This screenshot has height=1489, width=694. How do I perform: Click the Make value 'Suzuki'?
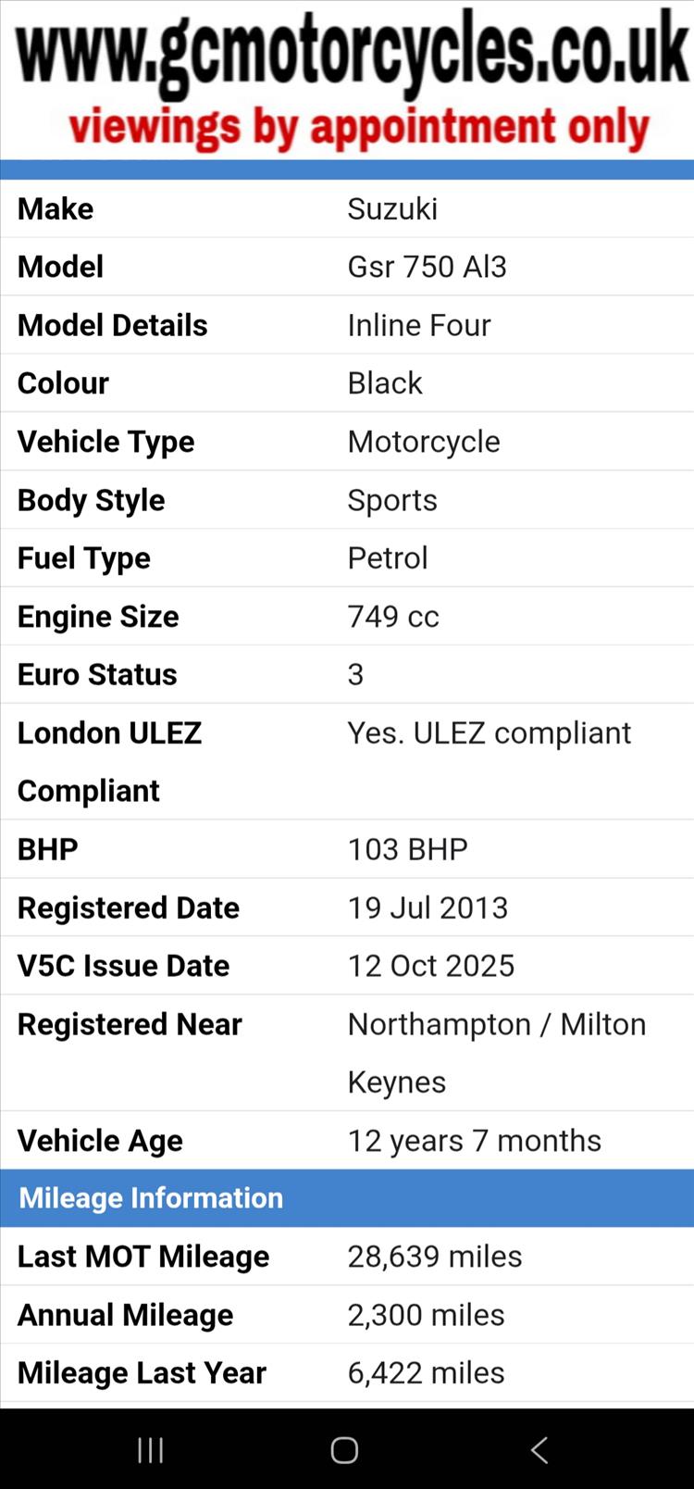click(392, 209)
